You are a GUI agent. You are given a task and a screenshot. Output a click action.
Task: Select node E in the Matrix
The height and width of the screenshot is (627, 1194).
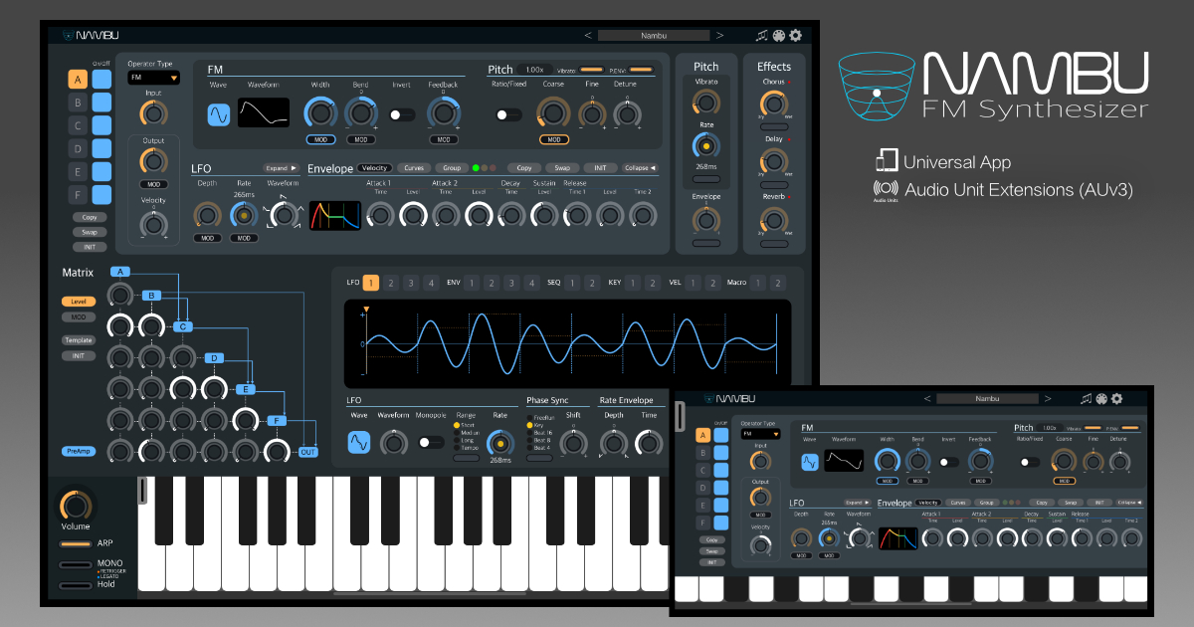coord(245,389)
